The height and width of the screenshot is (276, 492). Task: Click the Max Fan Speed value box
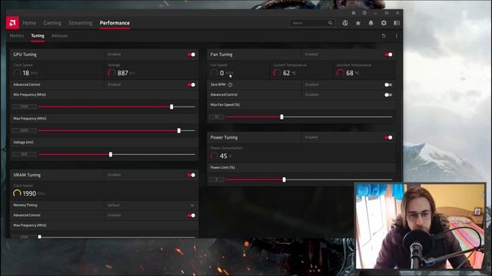(217, 117)
